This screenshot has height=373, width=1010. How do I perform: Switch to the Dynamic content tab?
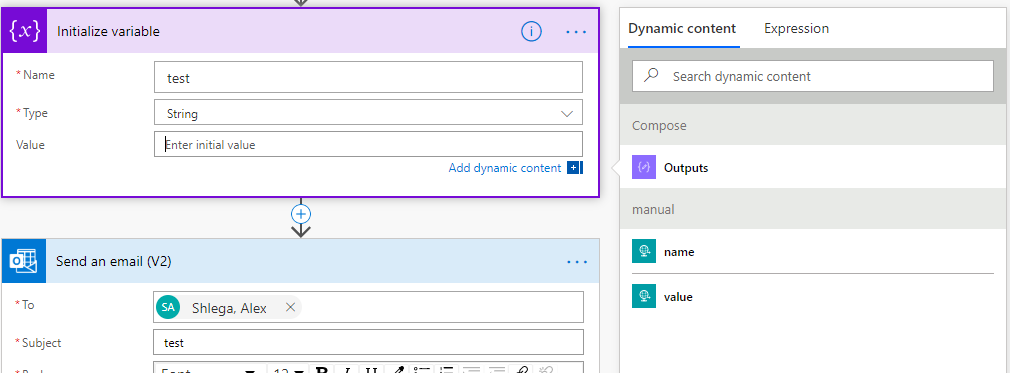click(682, 28)
